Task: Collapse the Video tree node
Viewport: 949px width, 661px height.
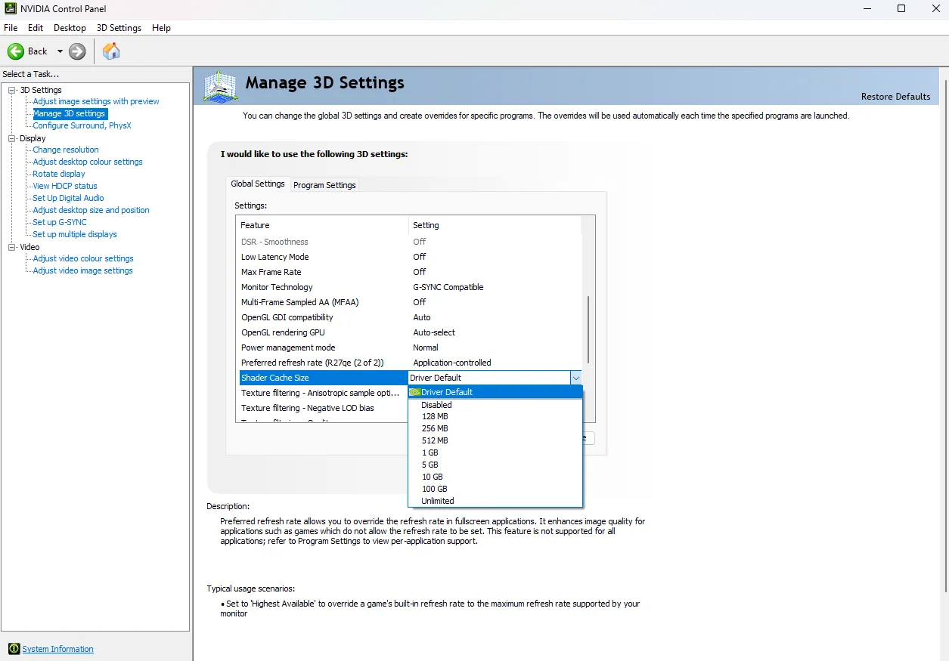Action: [x=12, y=247]
